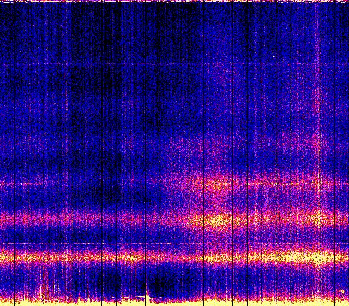Click the small white dash near the top right
Viewport: 349px width, 306px height.
tap(274, 56)
